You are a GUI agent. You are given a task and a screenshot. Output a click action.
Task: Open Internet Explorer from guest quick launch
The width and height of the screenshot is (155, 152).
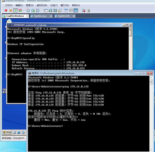coord(19,133)
